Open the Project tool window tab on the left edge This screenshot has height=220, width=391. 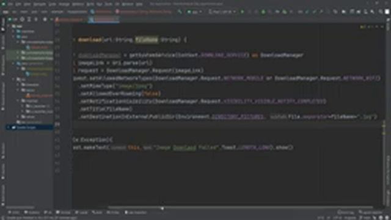coord(3,24)
